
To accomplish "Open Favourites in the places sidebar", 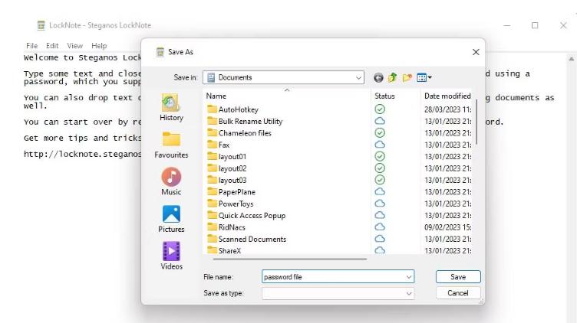I will pos(171,145).
